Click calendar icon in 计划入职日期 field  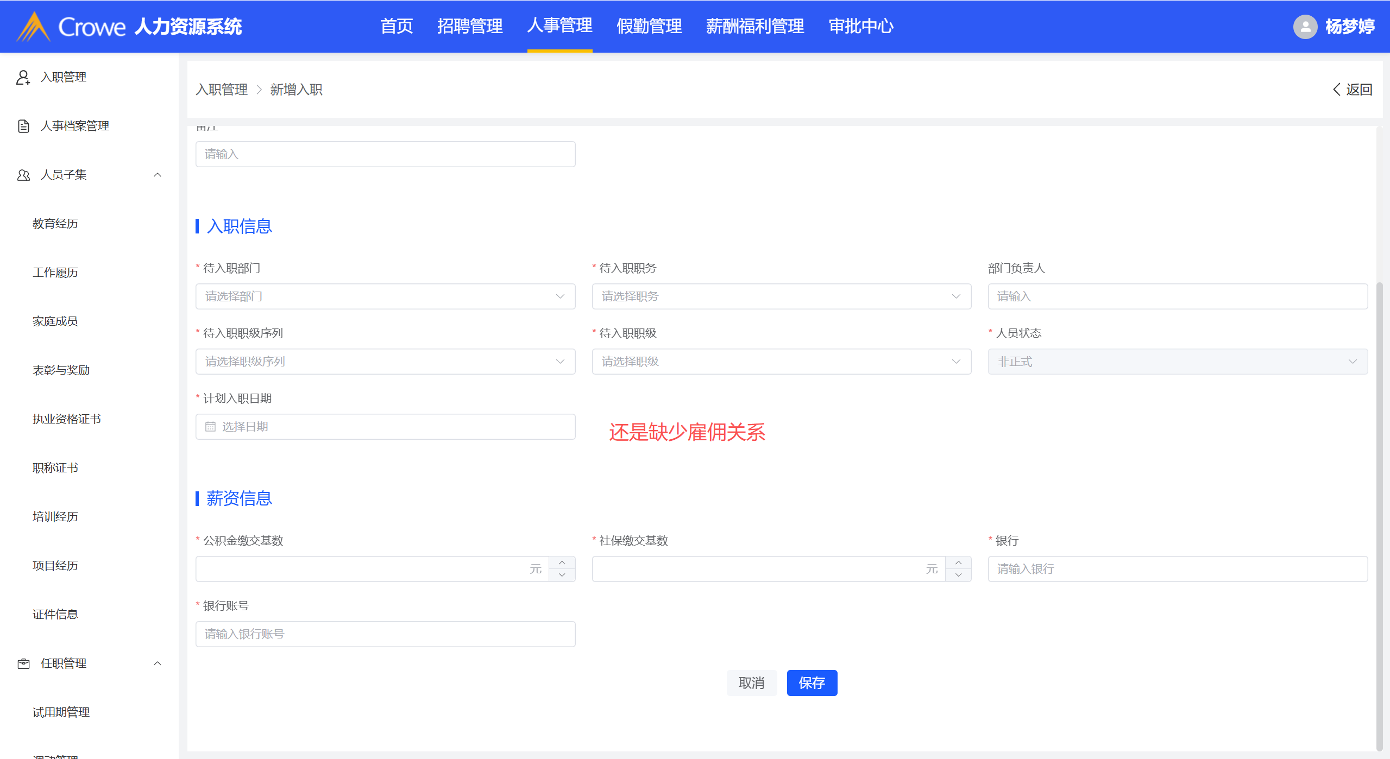(x=210, y=427)
